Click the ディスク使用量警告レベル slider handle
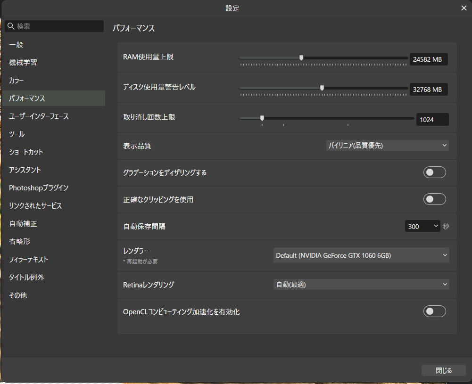Image resolution: width=472 pixels, height=384 pixels. (322, 88)
